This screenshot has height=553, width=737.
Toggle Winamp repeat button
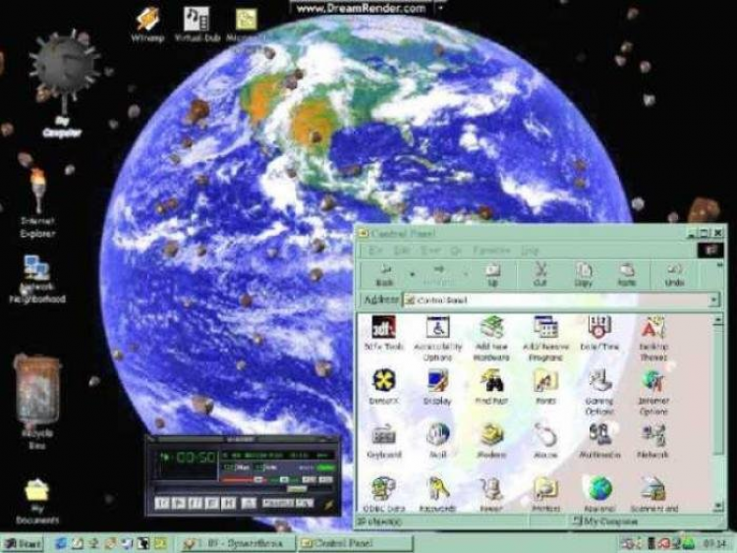coord(304,503)
